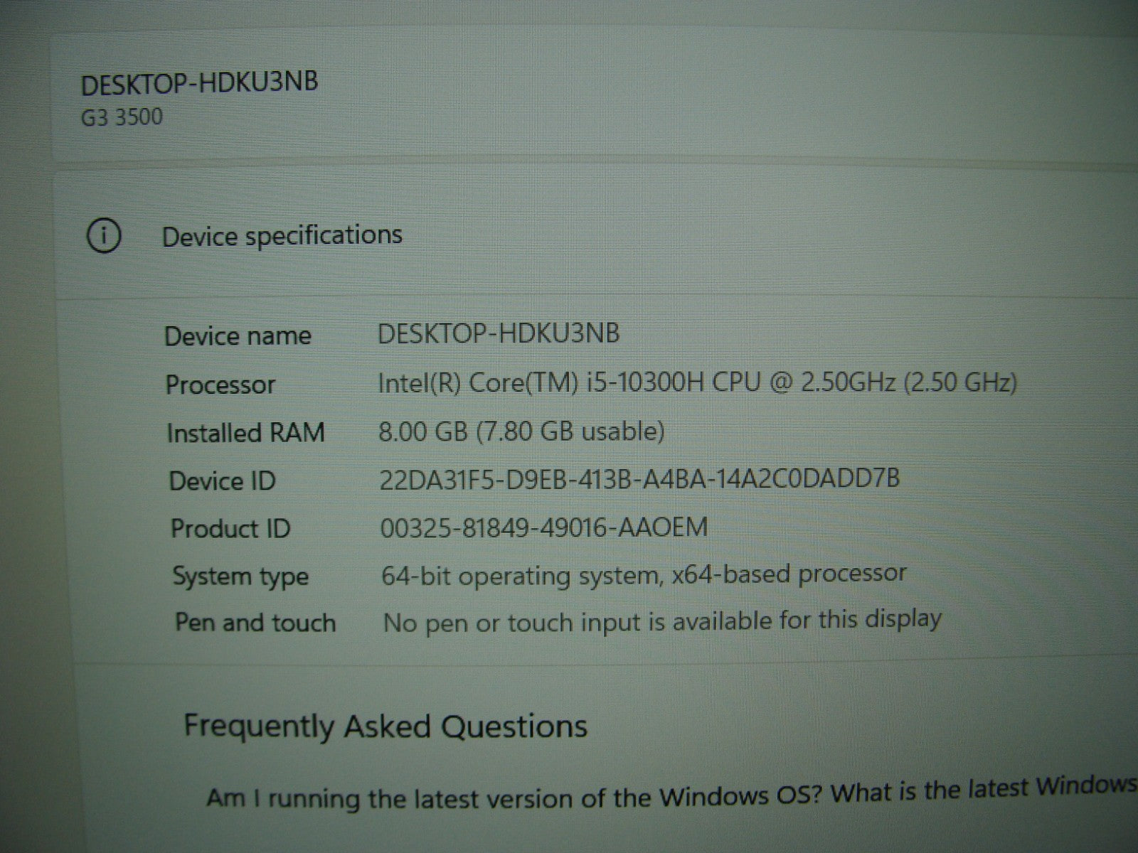Image resolution: width=1138 pixels, height=853 pixels.
Task: Click the Intel Core i5-10300H processor value
Action: 698,383
